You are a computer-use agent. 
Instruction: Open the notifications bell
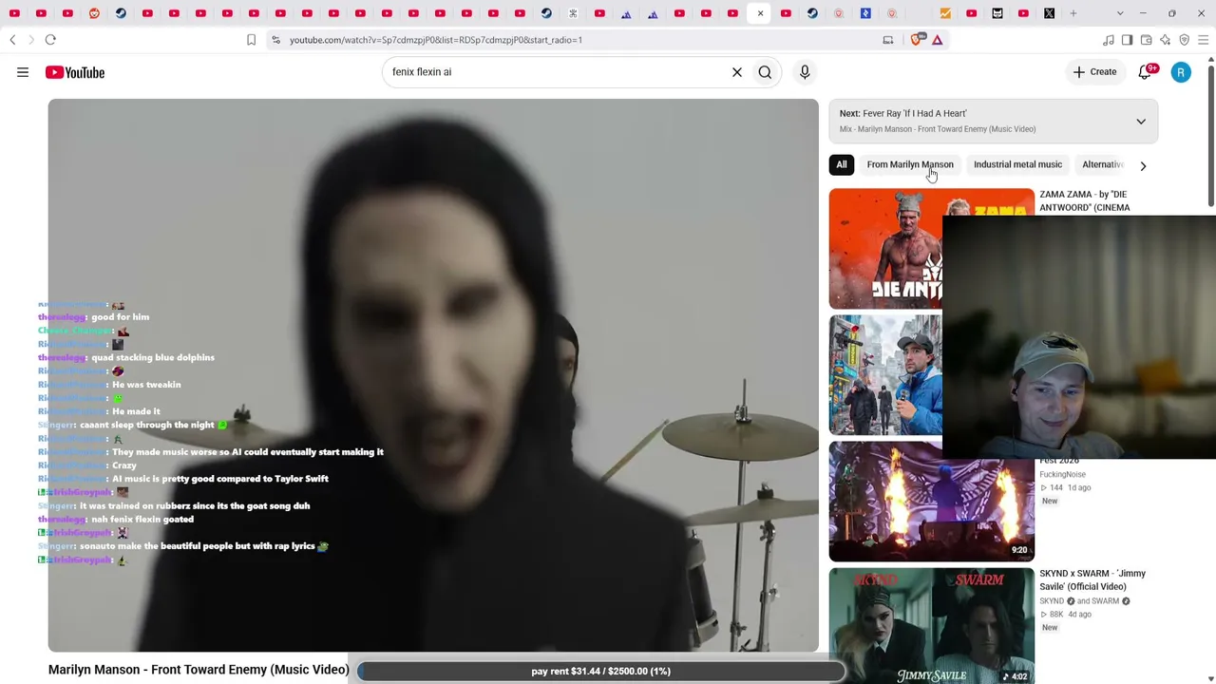[1146, 72]
